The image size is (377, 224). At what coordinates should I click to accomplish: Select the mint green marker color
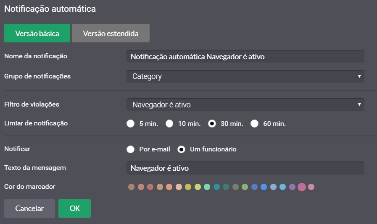207,187
